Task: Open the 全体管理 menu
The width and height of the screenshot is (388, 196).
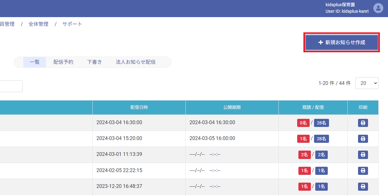Action: pyautogui.click(x=38, y=24)
